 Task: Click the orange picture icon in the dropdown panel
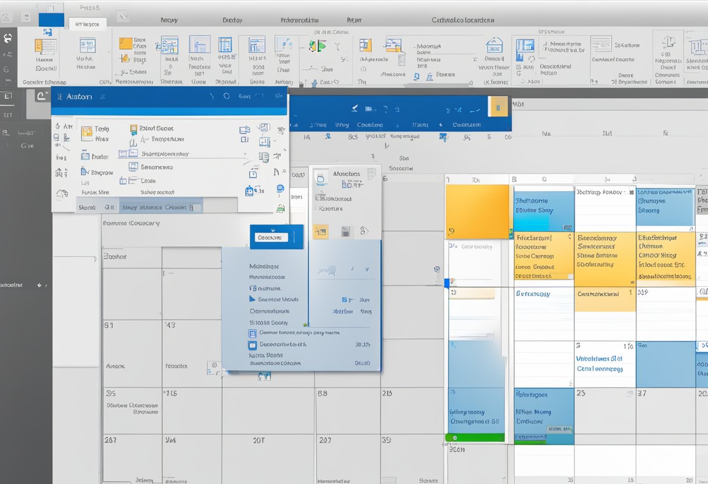click(x=87, y=133)
